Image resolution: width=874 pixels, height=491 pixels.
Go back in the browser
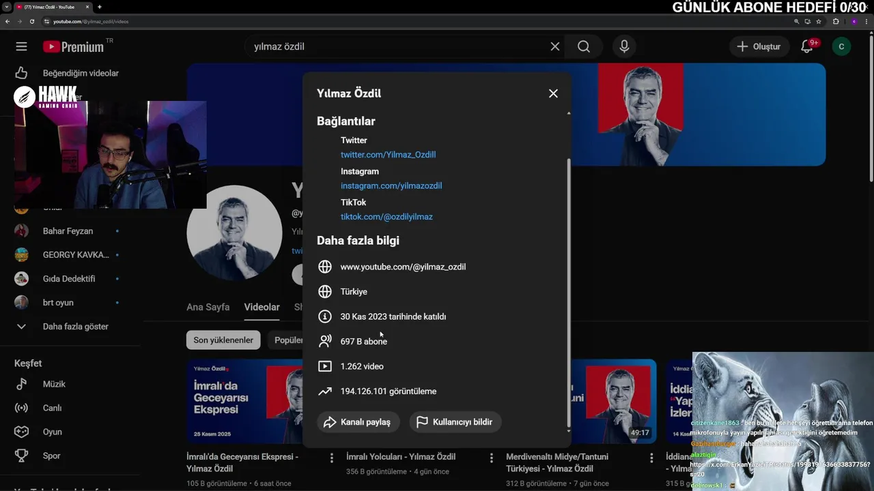coord(8,21)
